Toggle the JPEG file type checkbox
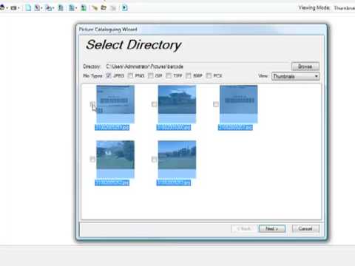Screen dimensions: 355x266 pos(109,75)
